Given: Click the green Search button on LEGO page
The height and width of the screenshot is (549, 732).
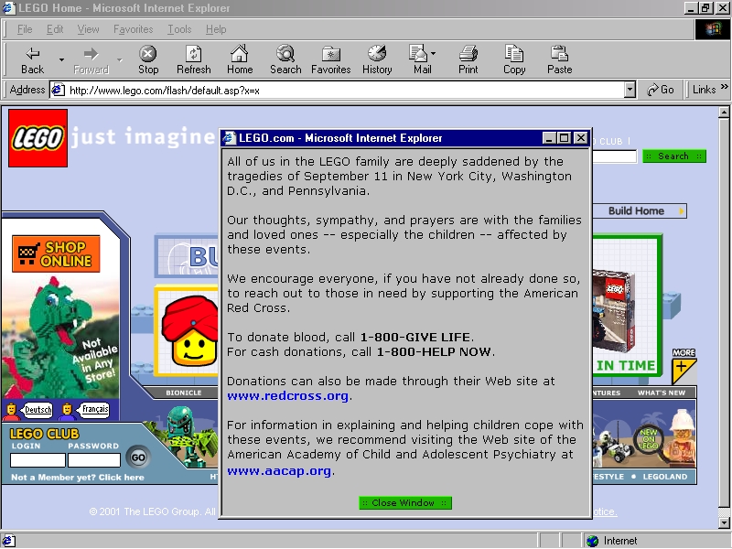Looking at the screenshot, I should (x=673, y=156).
